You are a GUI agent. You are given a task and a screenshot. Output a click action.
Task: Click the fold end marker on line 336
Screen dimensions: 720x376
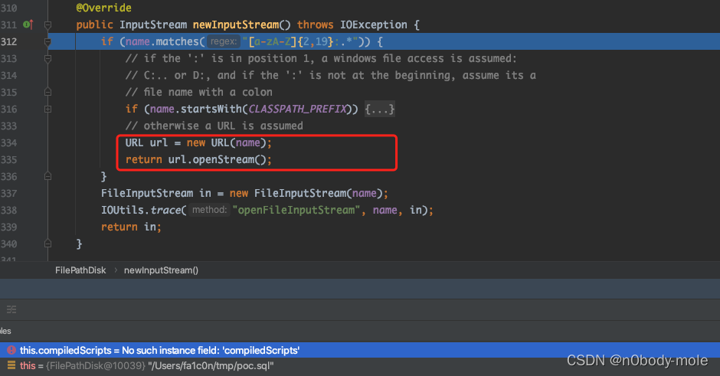click(x=47, y=176)
